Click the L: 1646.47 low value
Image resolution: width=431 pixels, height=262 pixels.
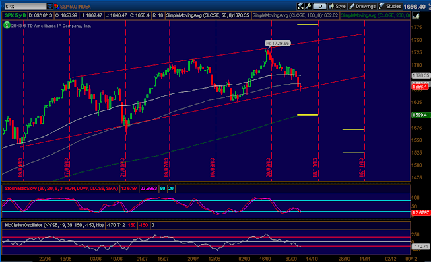pyautogui.click(x=116, y=15)
